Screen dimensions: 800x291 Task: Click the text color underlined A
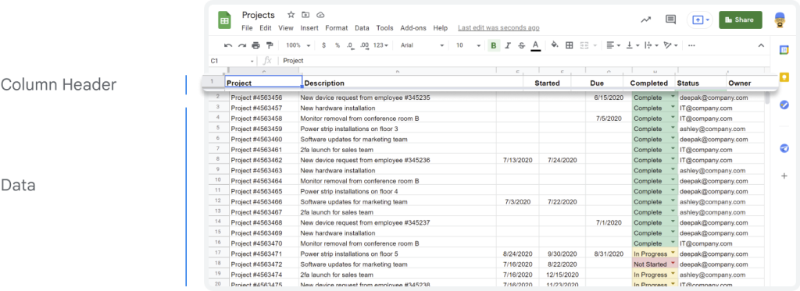tap(535, 45)
